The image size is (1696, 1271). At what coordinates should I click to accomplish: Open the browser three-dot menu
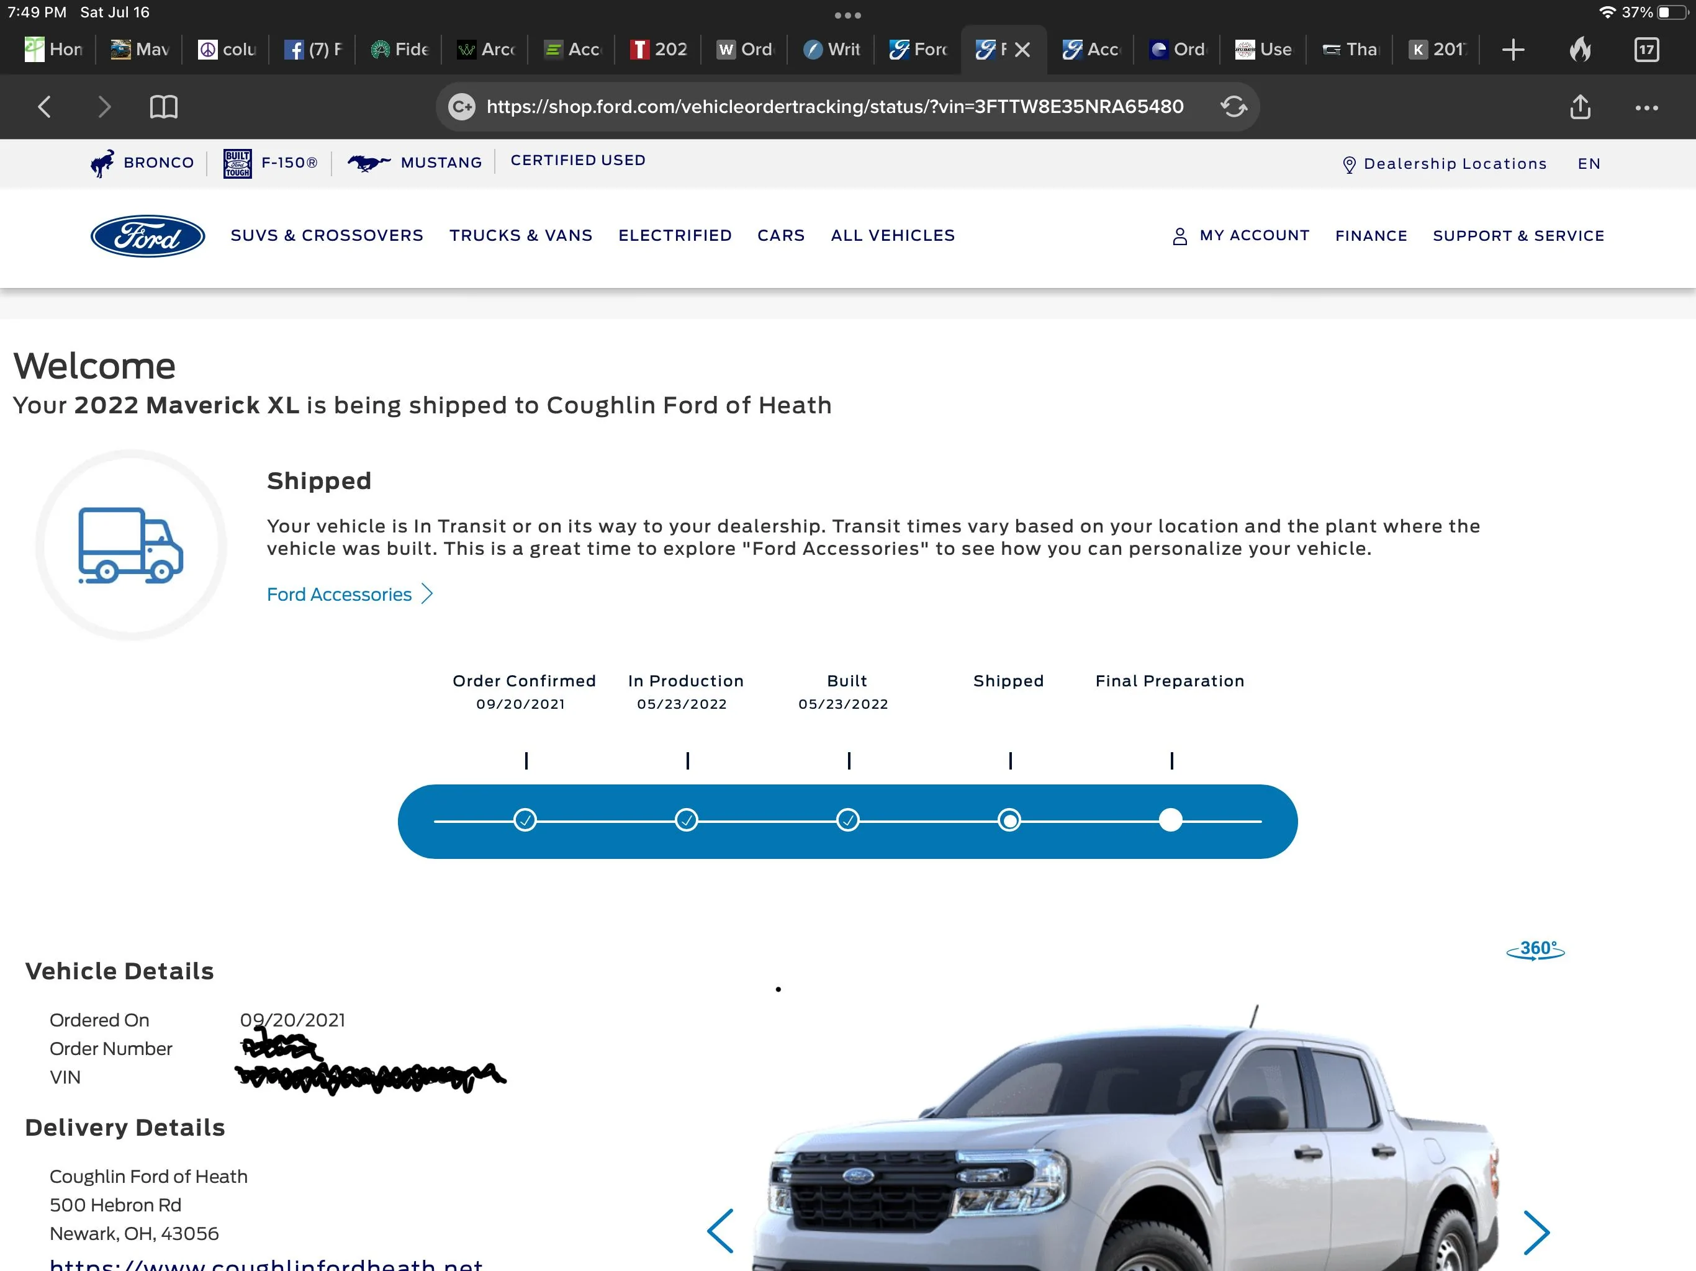pos(1646,108)
